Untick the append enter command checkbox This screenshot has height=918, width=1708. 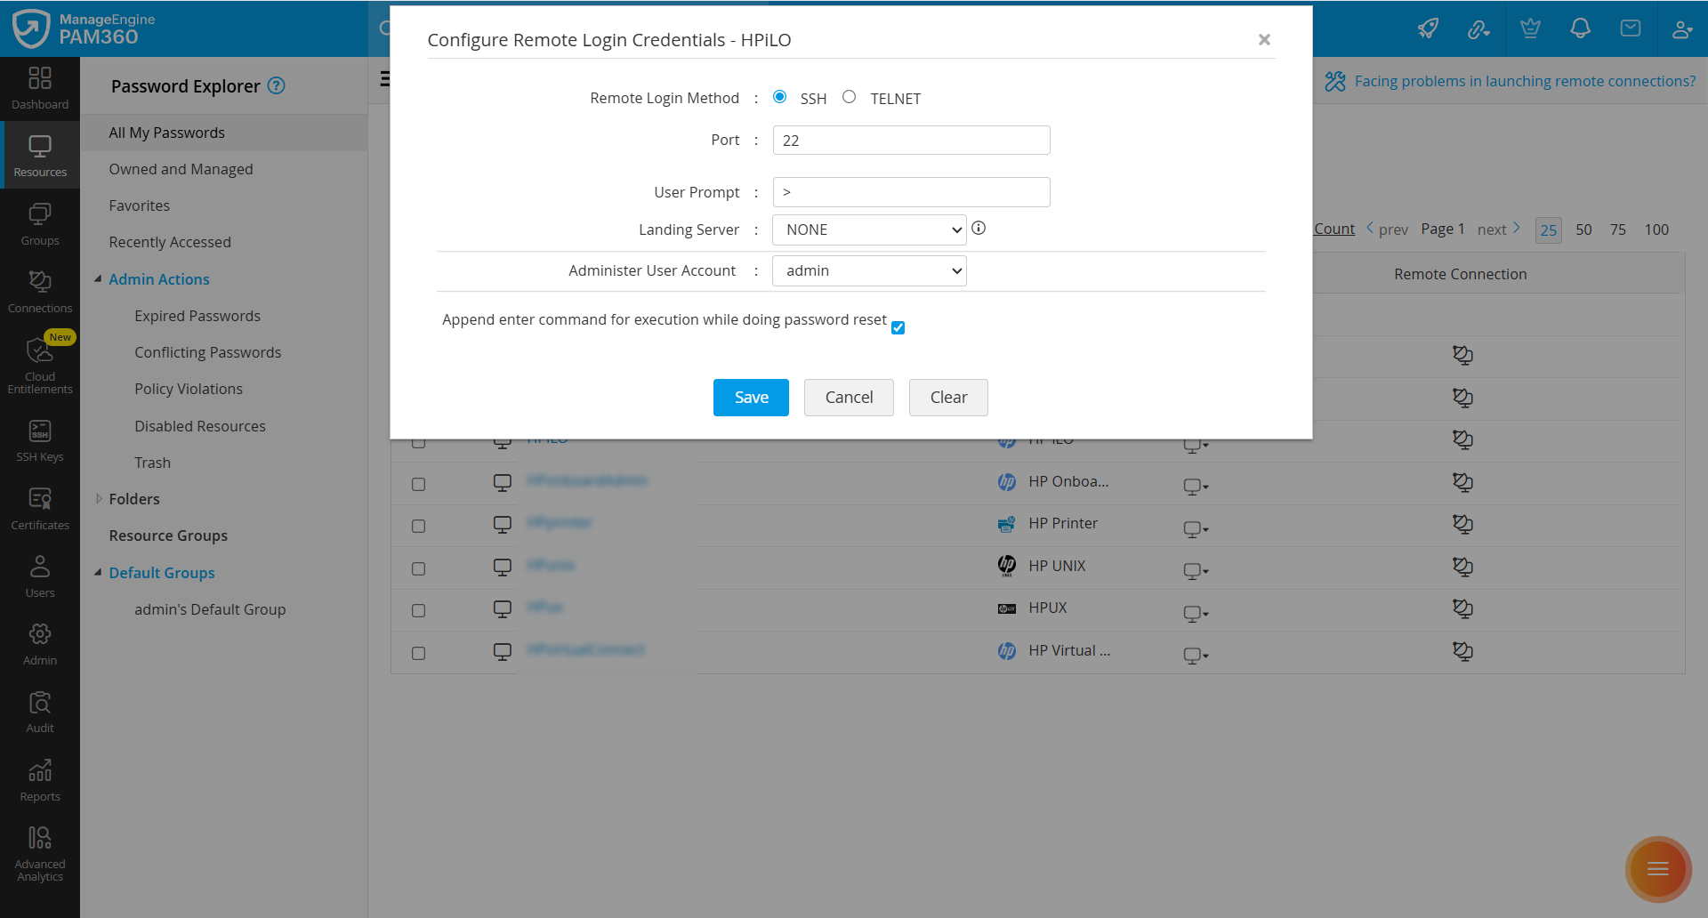coord(898,328)
